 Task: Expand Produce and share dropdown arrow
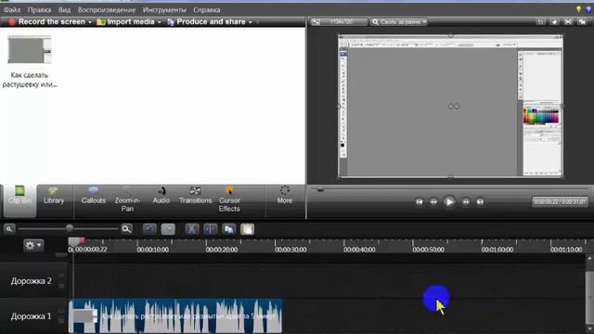point(250,22)
